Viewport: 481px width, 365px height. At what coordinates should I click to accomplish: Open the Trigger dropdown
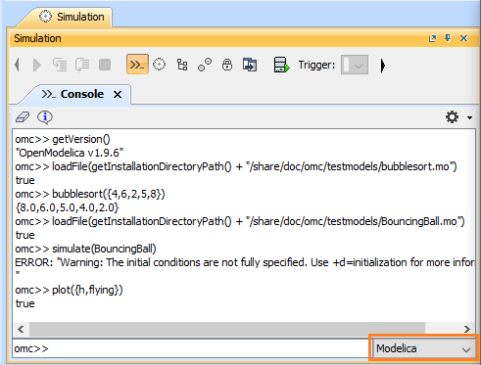point(355,65)
